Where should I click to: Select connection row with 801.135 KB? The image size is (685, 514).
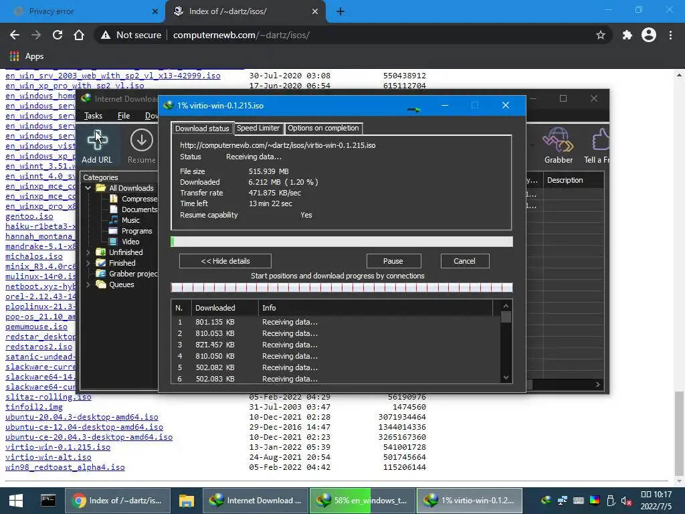[x=336, y=322]
